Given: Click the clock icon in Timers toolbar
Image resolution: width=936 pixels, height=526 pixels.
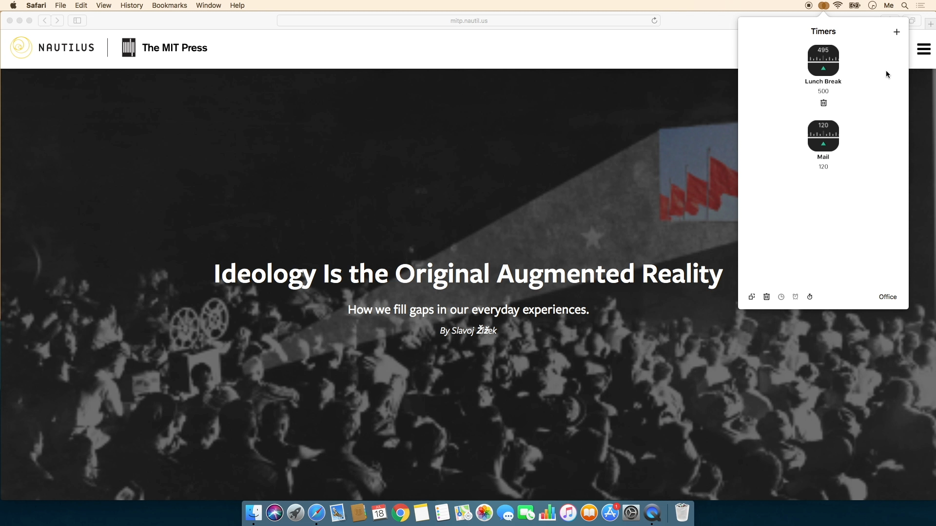Looking at the screenshot, I should click(781, 297).
